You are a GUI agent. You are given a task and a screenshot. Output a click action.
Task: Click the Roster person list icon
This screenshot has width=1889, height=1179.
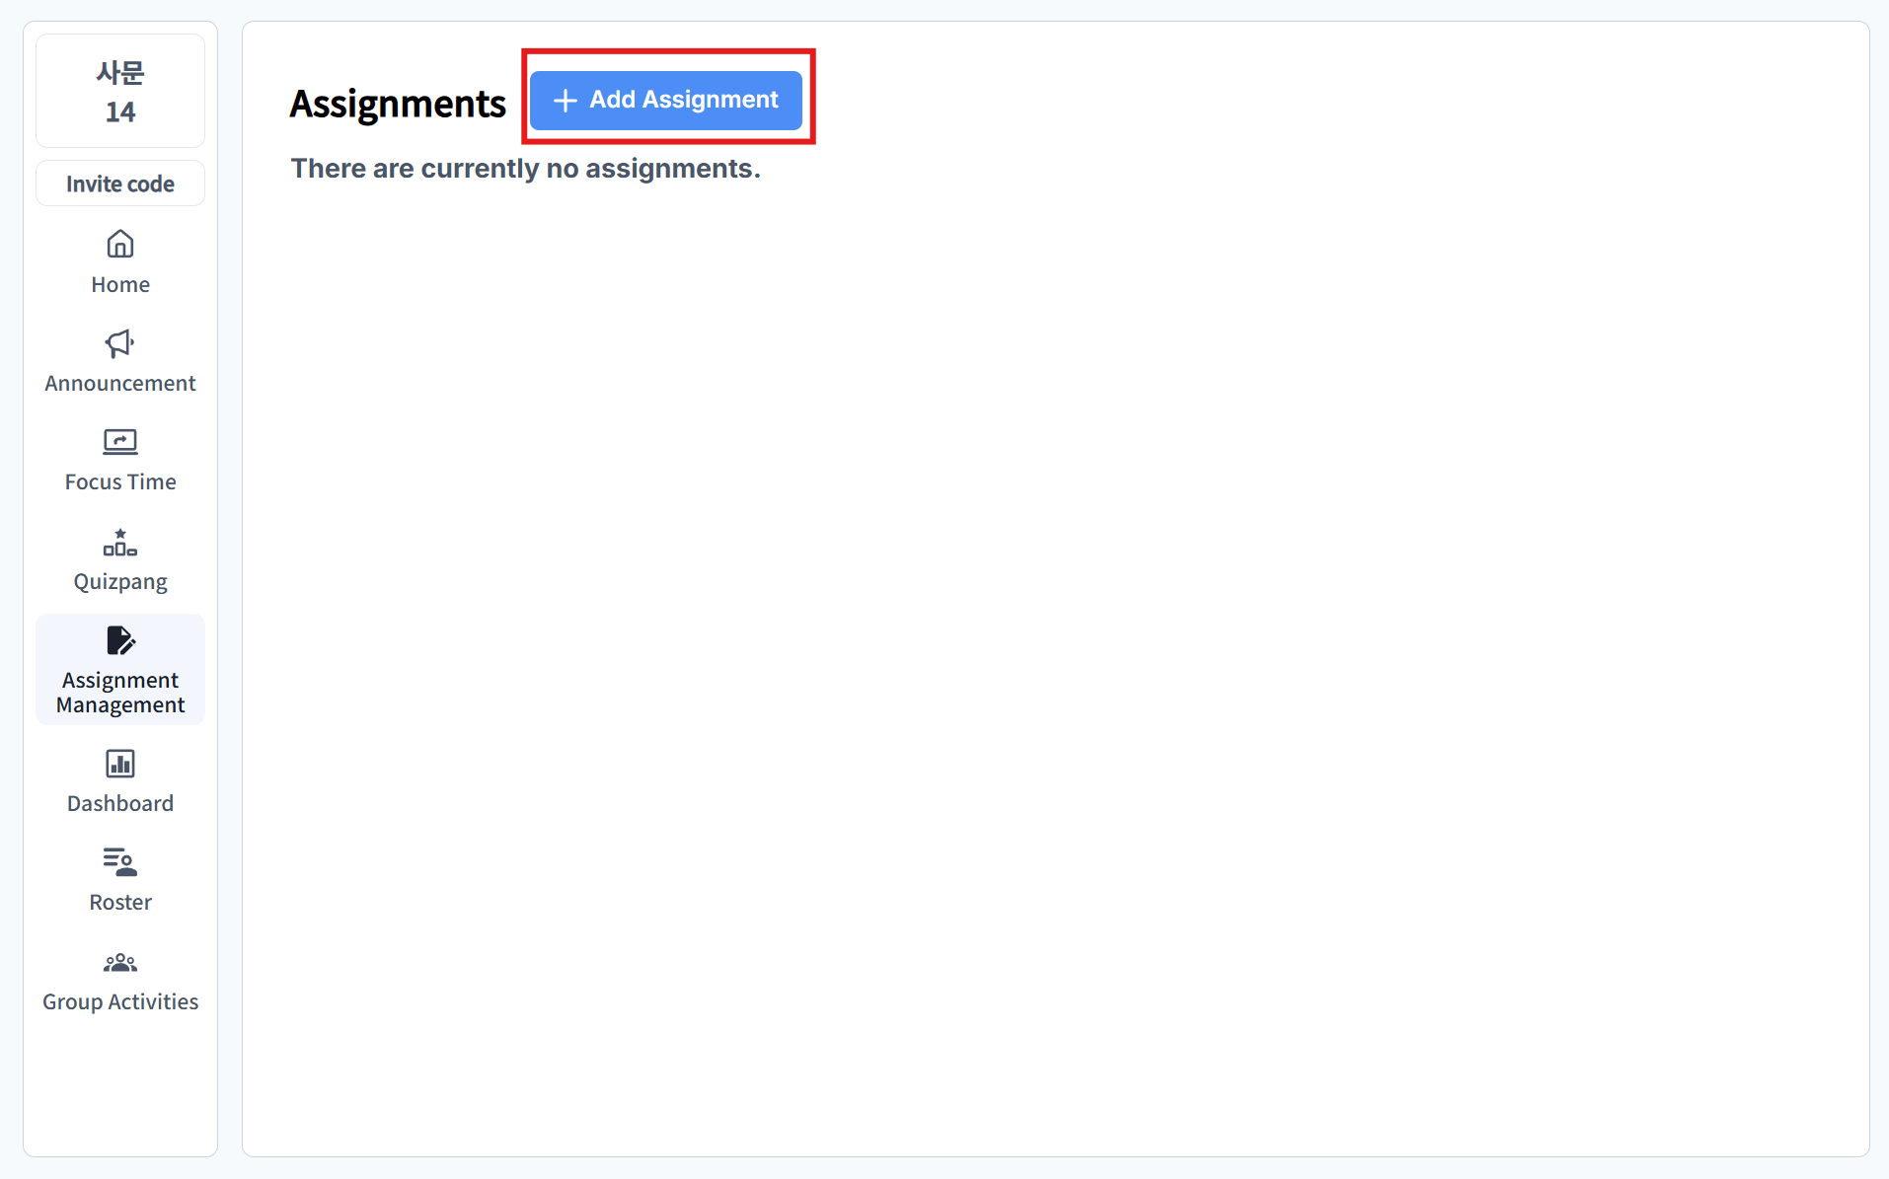pyautogui.click(x=120, y=862)
